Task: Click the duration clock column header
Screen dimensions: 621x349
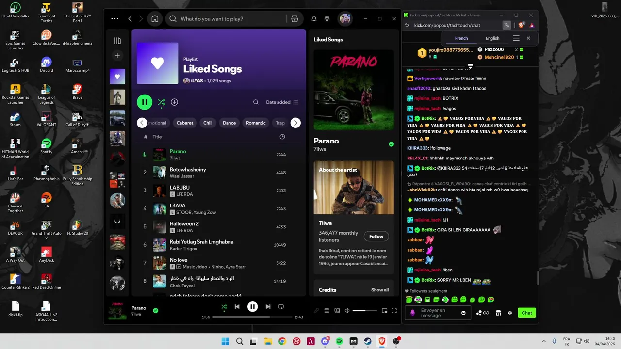Action: coord(282,137)
